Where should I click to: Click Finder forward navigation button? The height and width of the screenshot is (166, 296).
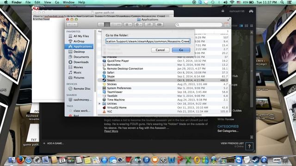coord(75,24)
